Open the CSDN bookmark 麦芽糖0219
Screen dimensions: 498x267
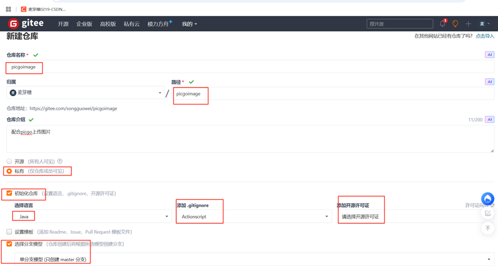tap(44, 9)
